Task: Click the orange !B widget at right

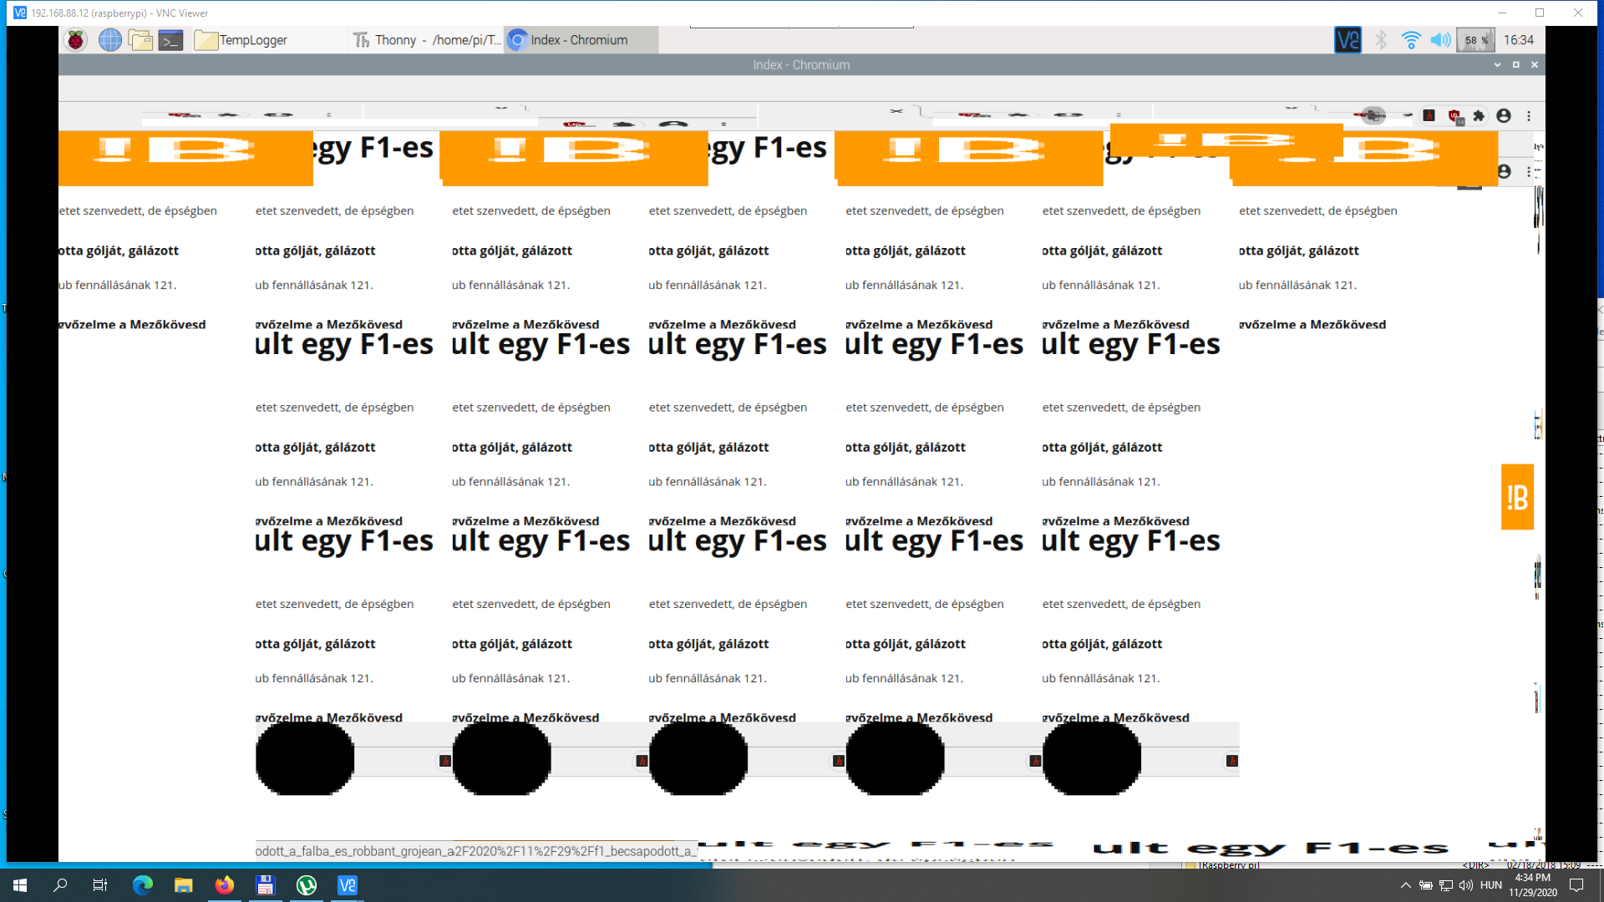Action: (x=1517, y=497)
